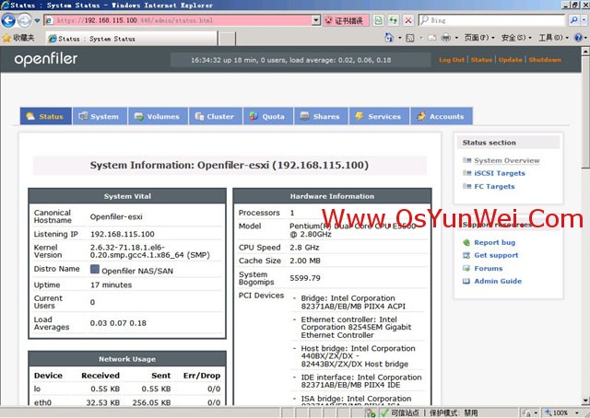The image size is (590, 418).
Task: Click the Get support icon
Action: coord(466,256)
